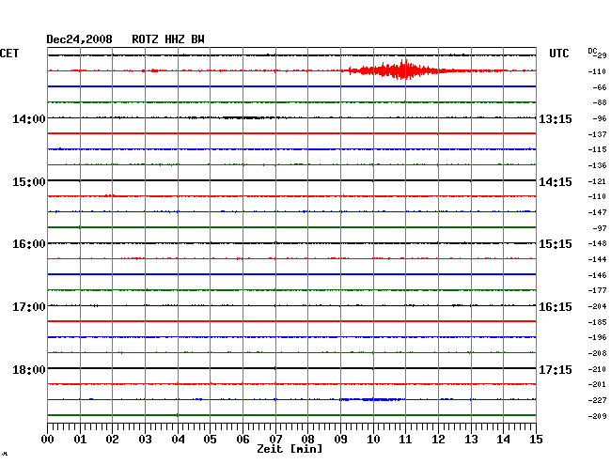Viewport: 611px width, 464px height.
Task: Click the large red seismic event burst
Action: (401, 70)
